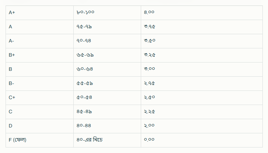The image size is (268, 153).
Task: Select the ৩.৭৫ grade point cell
Action: click(x=149, y=27)
